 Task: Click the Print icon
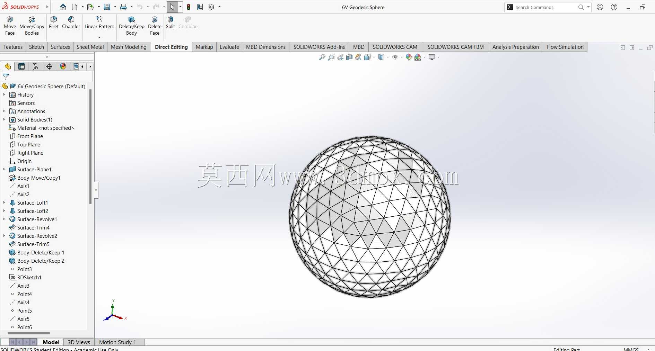(123, 7)
